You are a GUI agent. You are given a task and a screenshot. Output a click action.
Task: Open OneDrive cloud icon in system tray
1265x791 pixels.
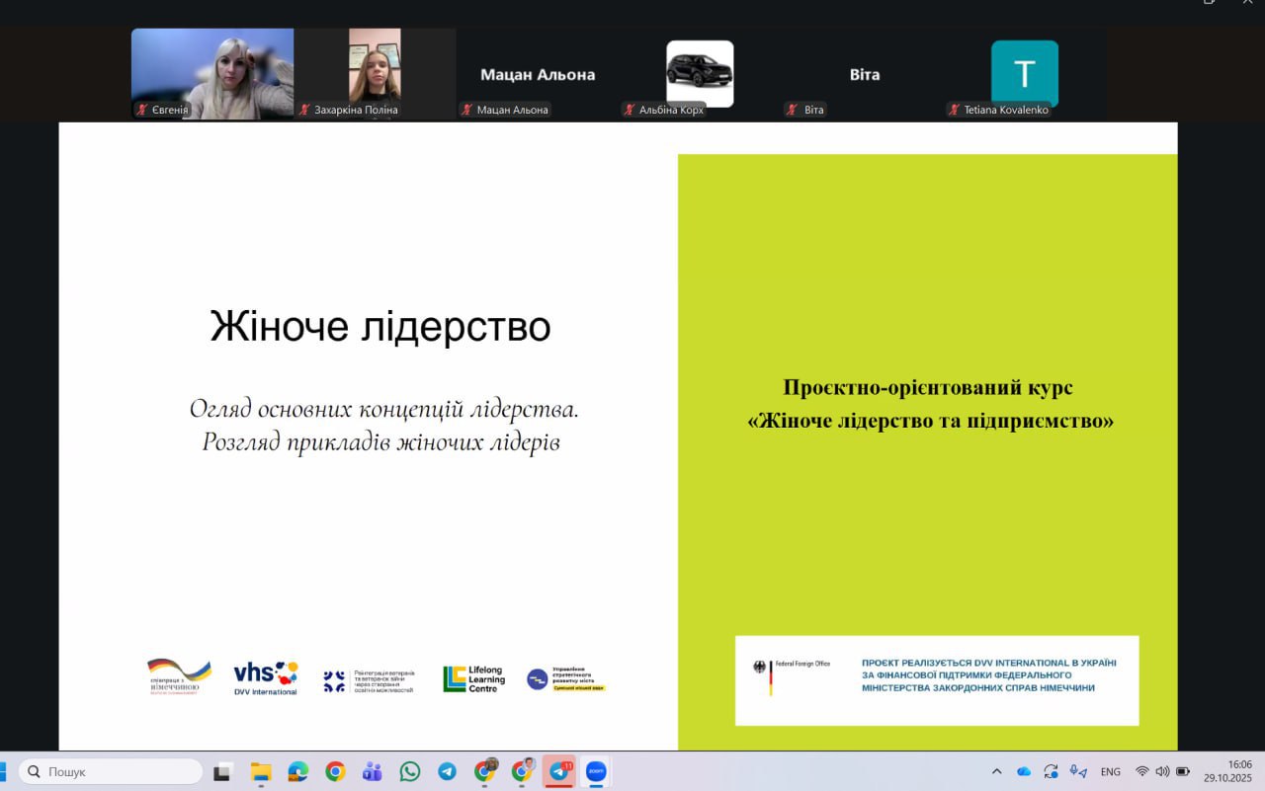(1024, 771)
